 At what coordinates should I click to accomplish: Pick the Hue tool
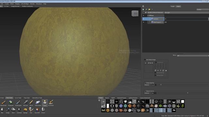click(31, 110)
